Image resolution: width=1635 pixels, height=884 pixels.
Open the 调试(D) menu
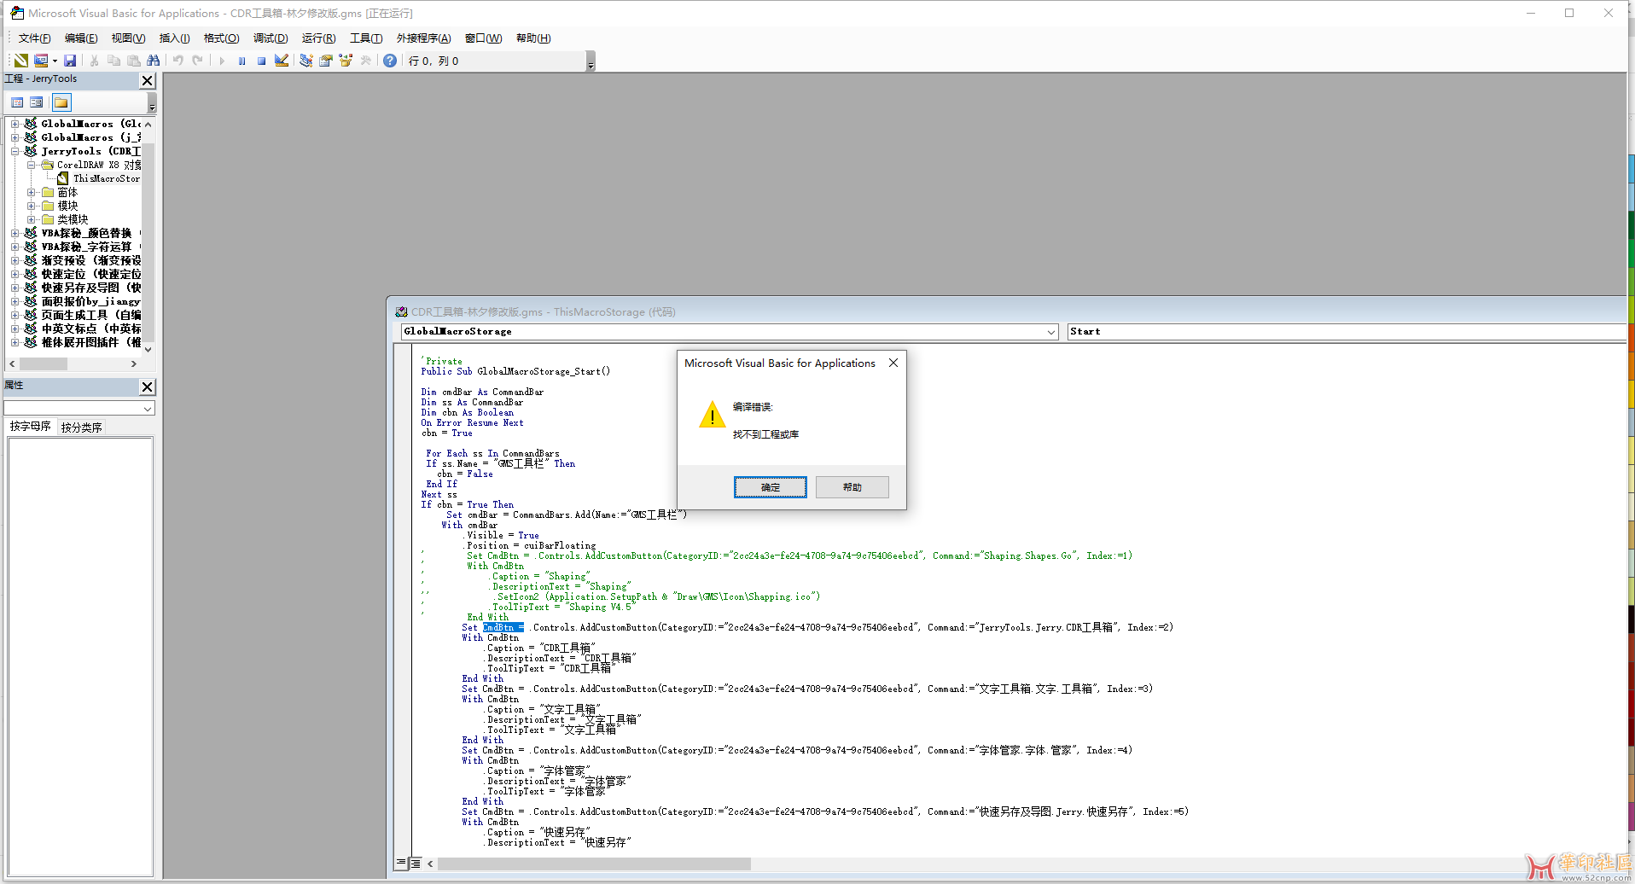pos(271,38)
